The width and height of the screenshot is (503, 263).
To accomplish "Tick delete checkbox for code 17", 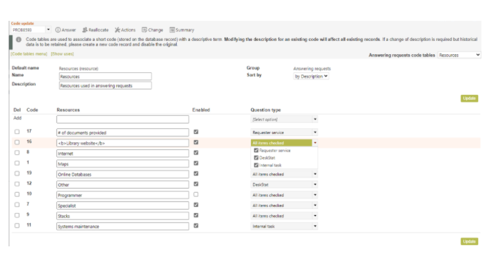I will tap(17, 132).
